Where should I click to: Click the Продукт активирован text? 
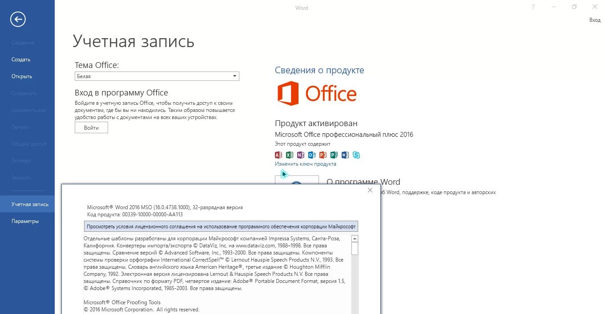tap(316, 123)
